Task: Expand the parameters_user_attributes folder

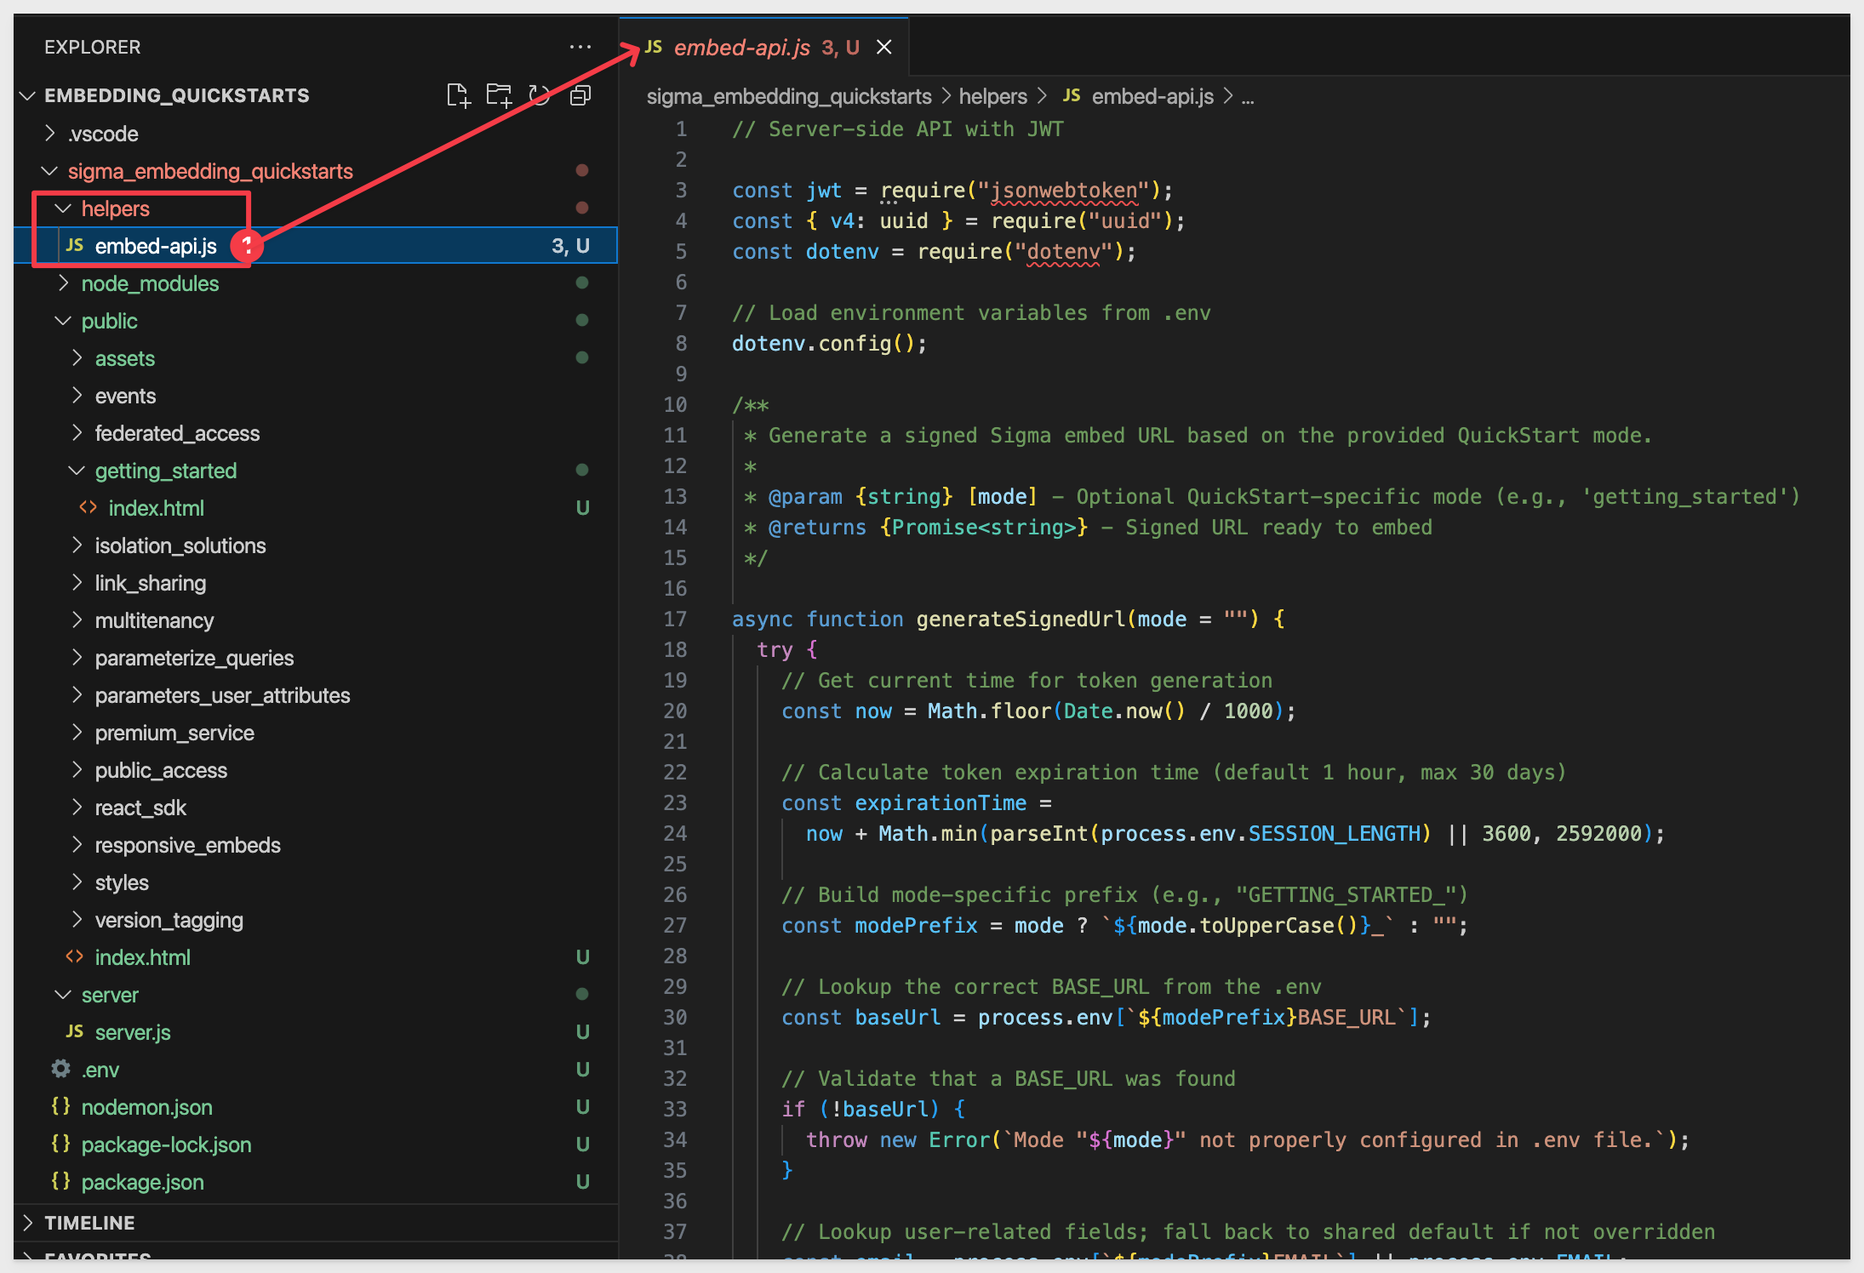Action: coord(77,695)
